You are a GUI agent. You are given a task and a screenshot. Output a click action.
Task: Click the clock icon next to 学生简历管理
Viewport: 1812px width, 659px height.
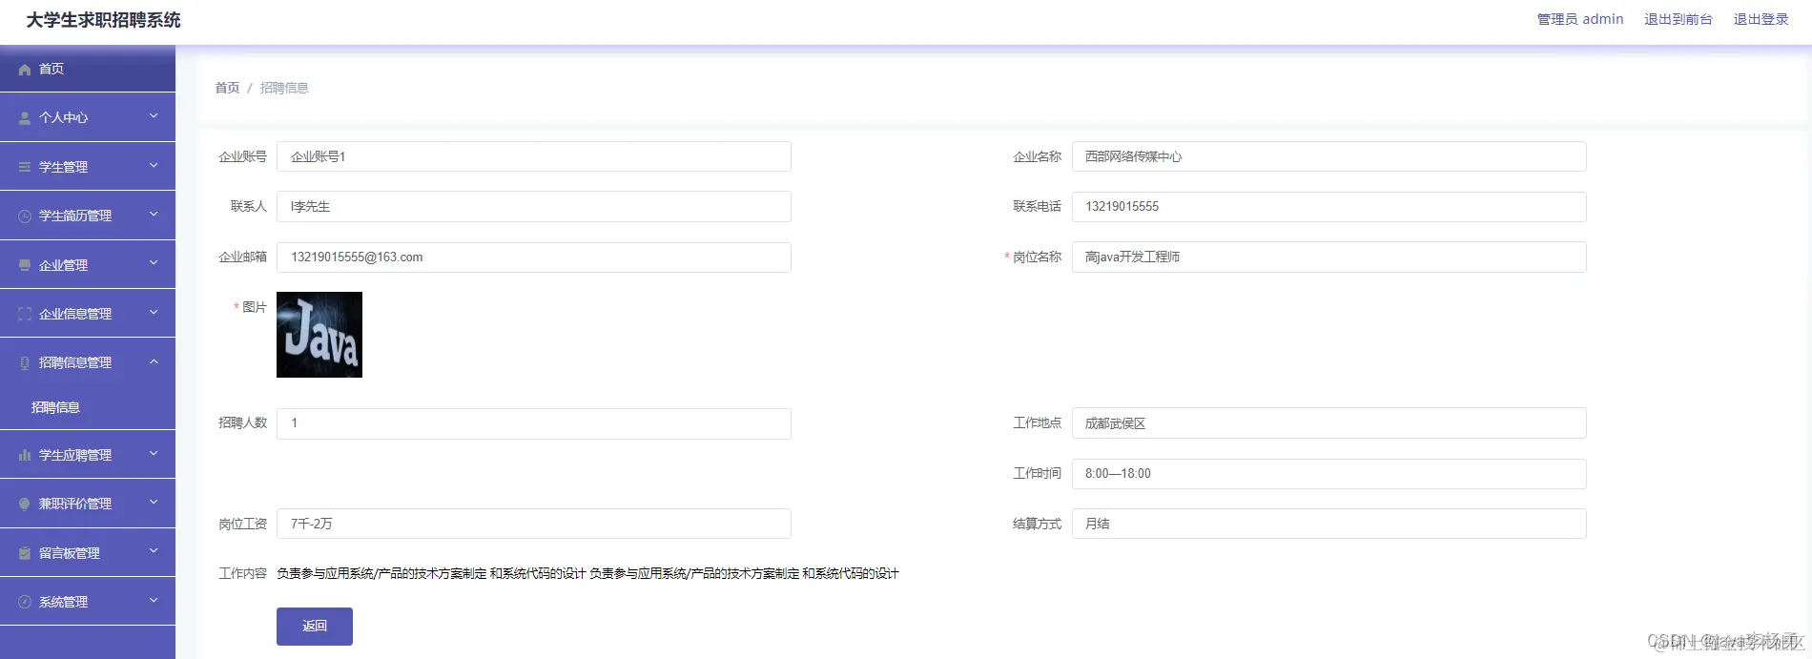click(25, 216)
